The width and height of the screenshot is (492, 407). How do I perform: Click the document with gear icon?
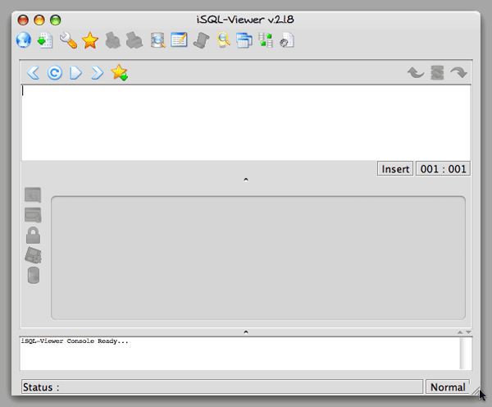point(287,40)
